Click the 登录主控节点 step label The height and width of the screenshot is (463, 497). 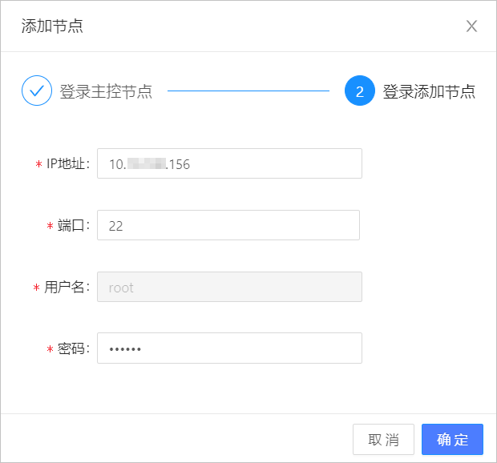(106, 91)
